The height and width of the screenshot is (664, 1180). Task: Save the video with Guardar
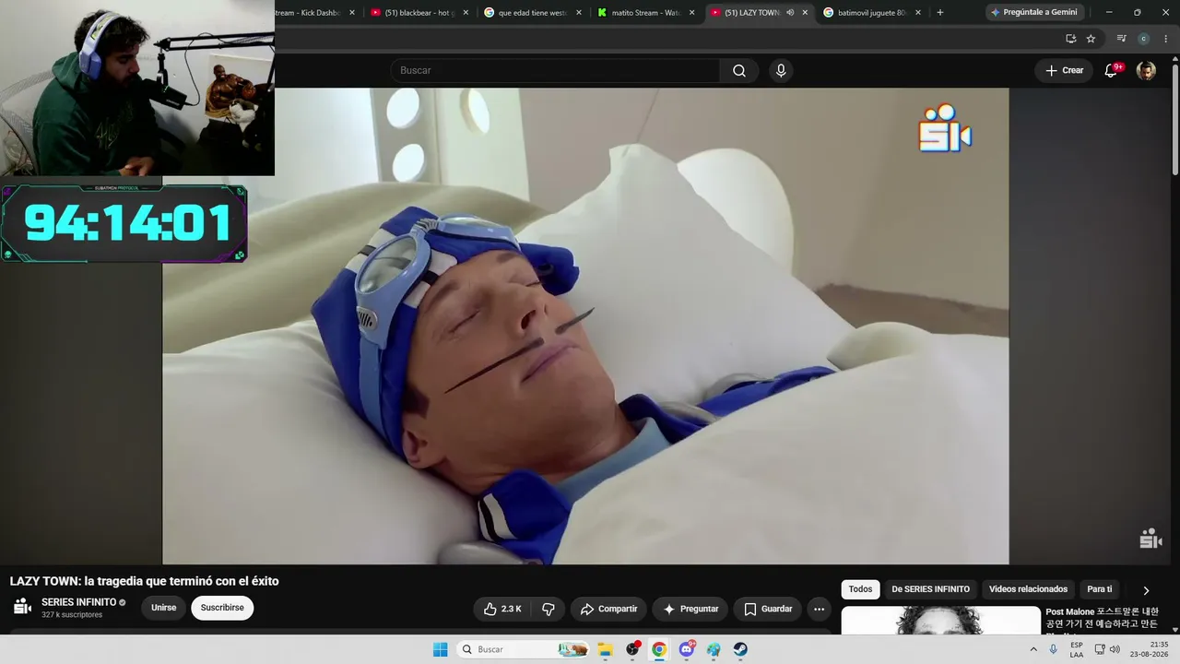(768, 609)
